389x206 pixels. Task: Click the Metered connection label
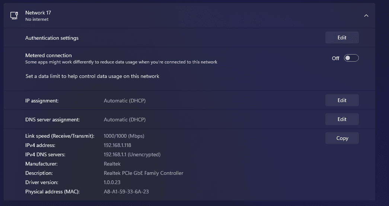coord(48,55)
